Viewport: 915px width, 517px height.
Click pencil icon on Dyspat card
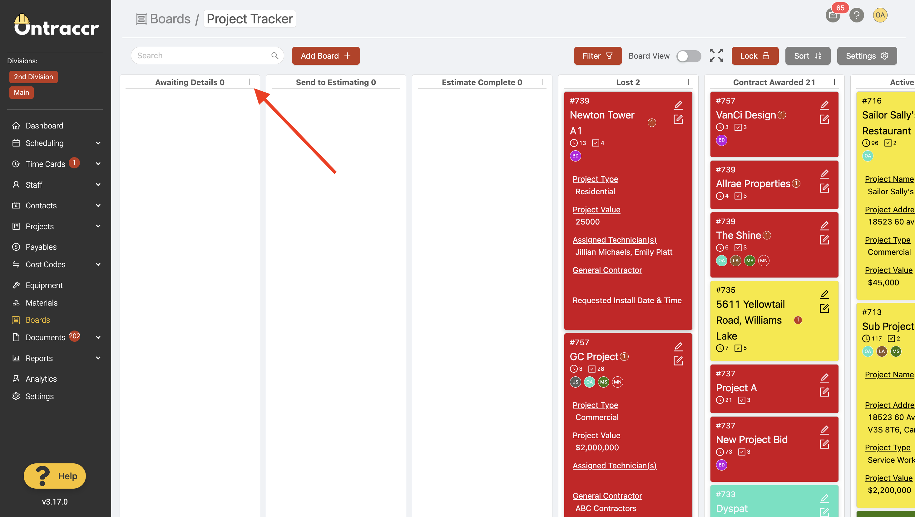point(824,498)
